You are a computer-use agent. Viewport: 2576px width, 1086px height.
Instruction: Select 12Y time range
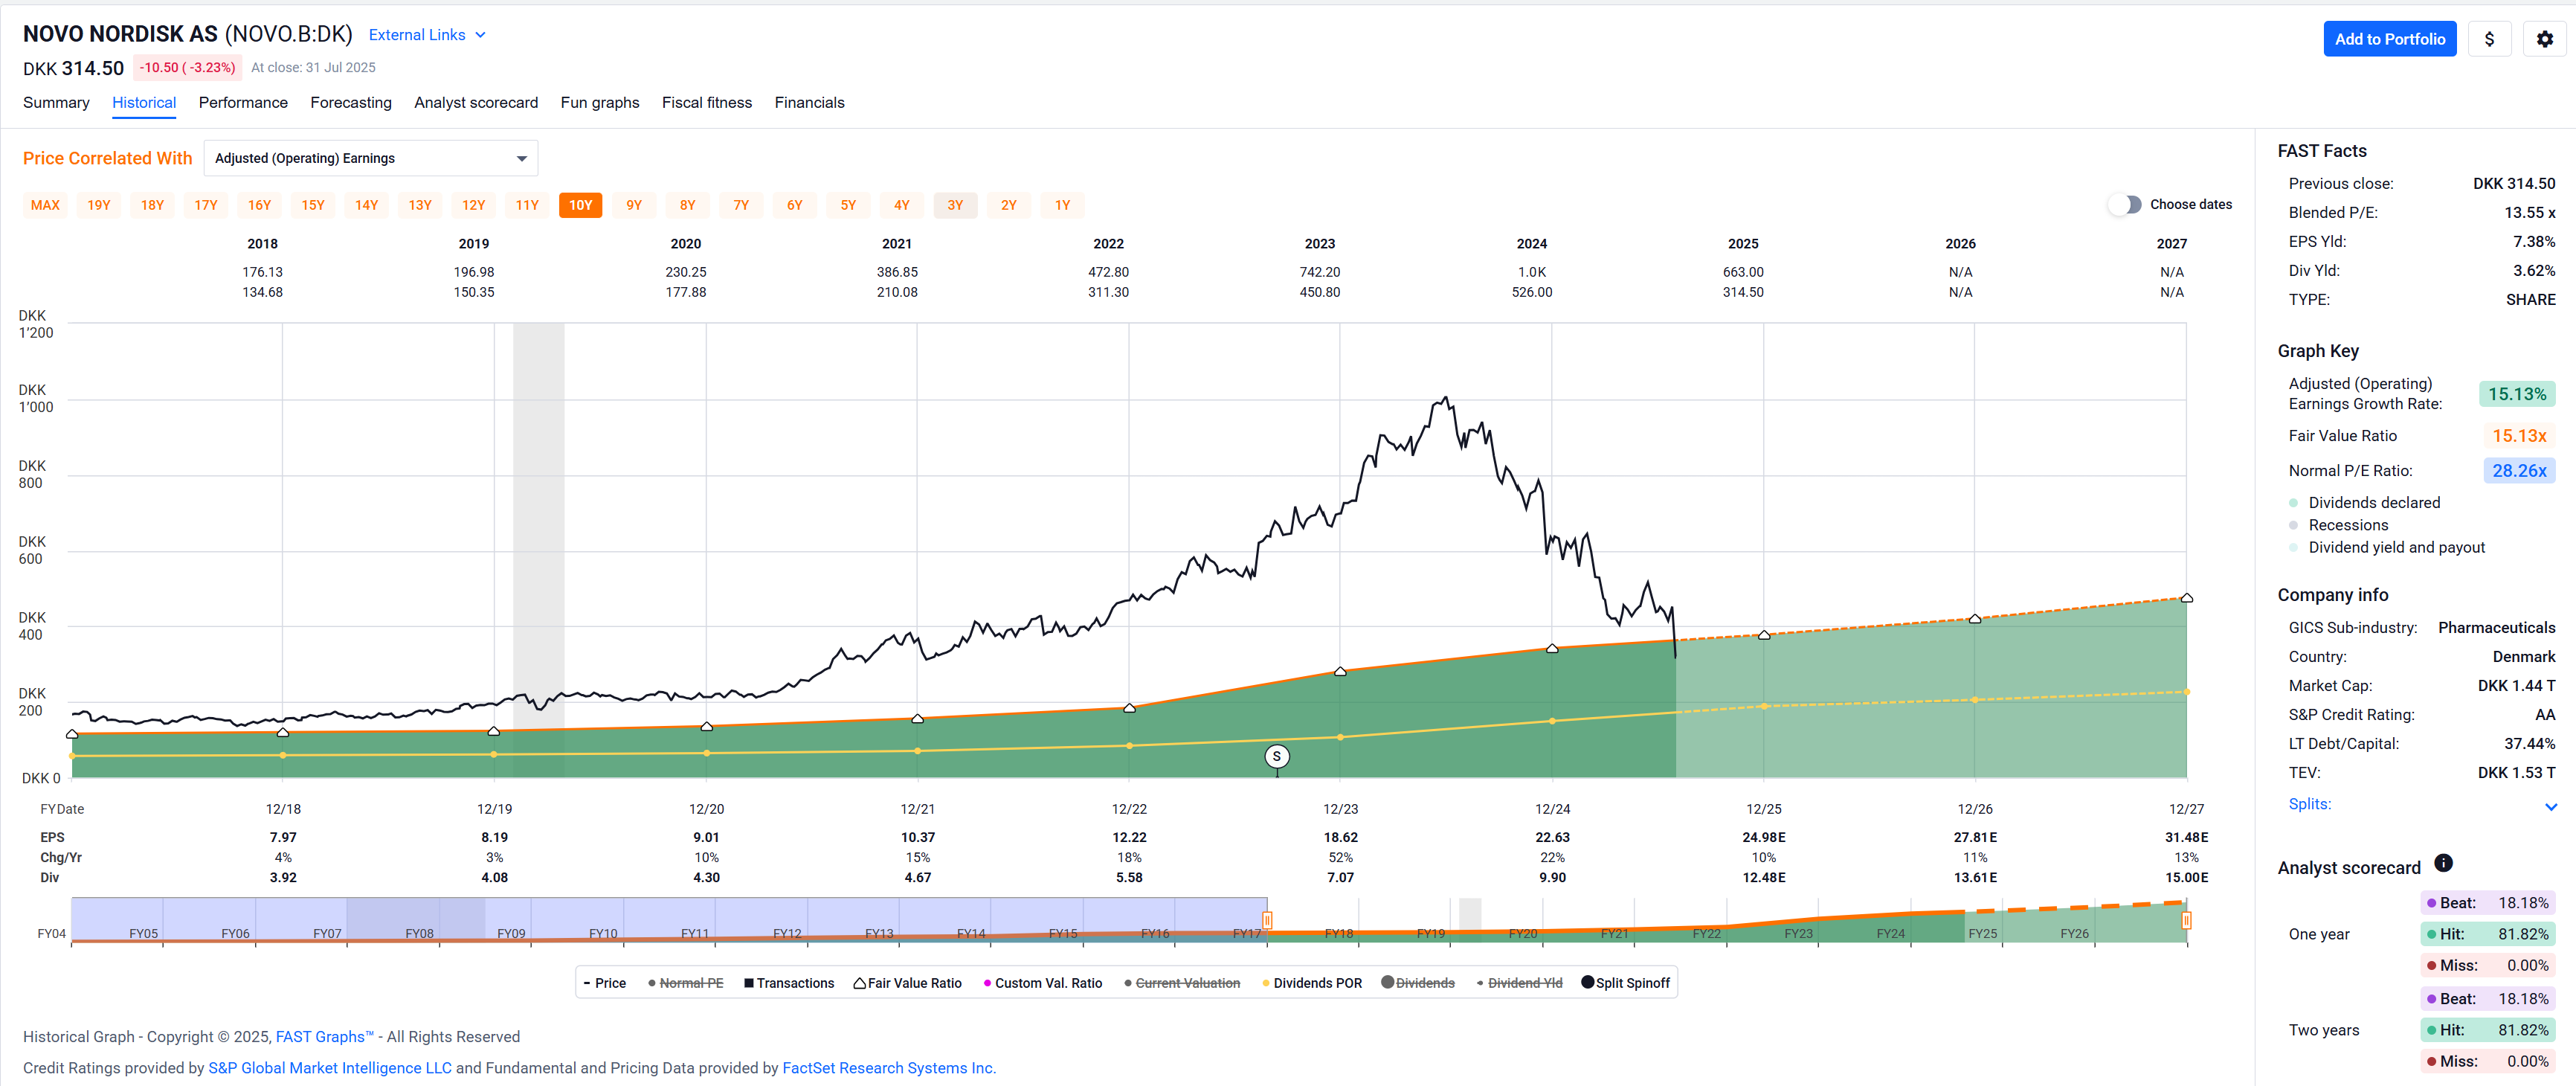[x=473, y=205]
